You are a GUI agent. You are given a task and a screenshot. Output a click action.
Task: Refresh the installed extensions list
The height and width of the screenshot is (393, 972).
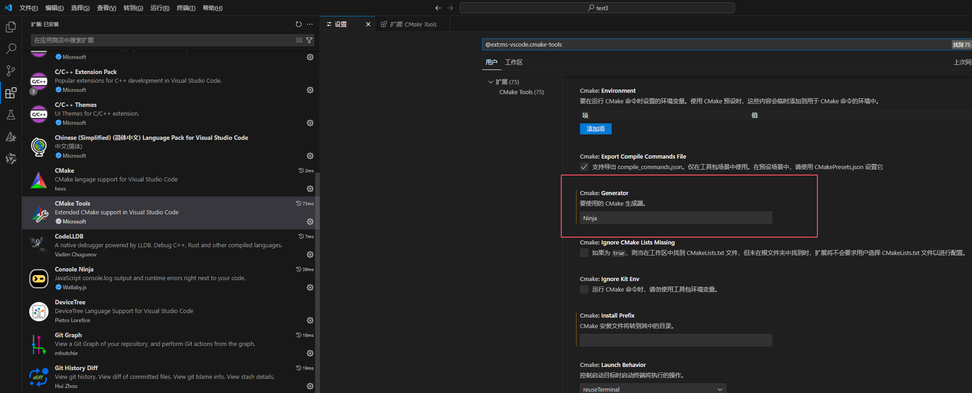[299, 24]
